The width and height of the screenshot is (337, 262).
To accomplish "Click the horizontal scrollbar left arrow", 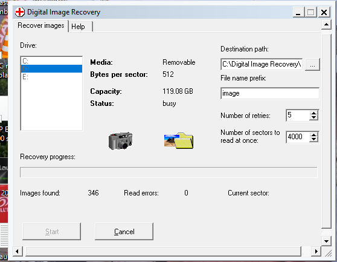I will pos(17,251).
